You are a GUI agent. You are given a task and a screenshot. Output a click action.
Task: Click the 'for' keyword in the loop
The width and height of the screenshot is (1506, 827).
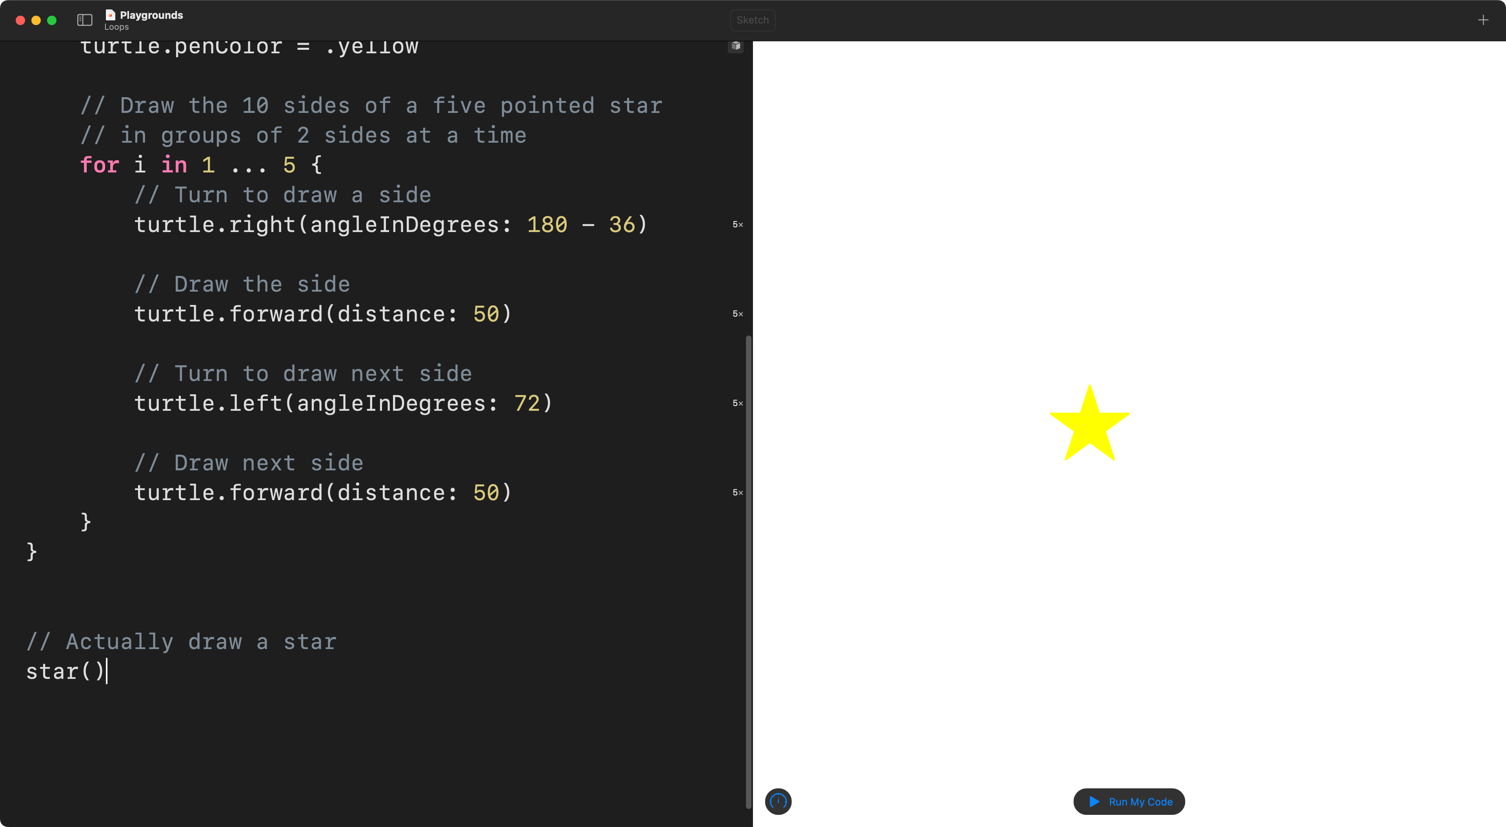click(x=99, y=165)
